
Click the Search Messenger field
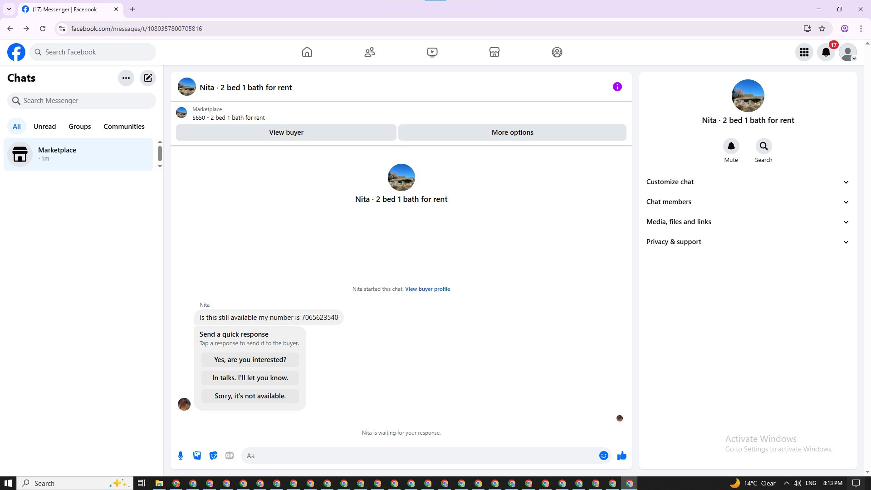82,101
